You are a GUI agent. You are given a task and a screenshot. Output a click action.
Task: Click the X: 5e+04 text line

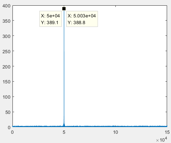pos(50,16)
